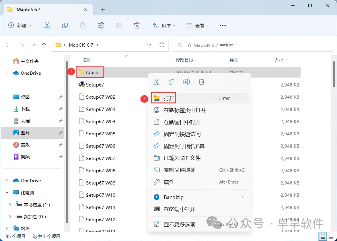This screenshot has height=241, width=337.
Task: Click the Delete trash icon in the toolbar
Action: pyautogui.click(x=137, y=26)
